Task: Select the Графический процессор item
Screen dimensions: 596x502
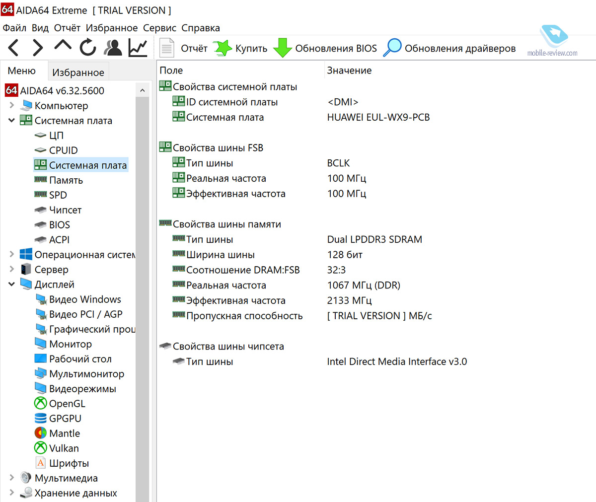Action: (x=84, y=329)
